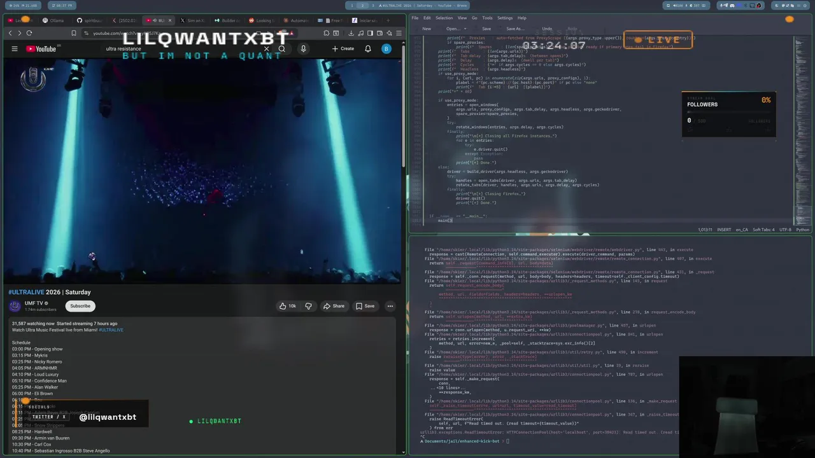Screen dimensions: 815x458
Task: Open the Edit menu in the editor
Action: [x=427, y=18]
